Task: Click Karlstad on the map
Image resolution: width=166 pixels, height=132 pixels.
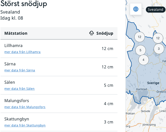Action: coord(141,89)
